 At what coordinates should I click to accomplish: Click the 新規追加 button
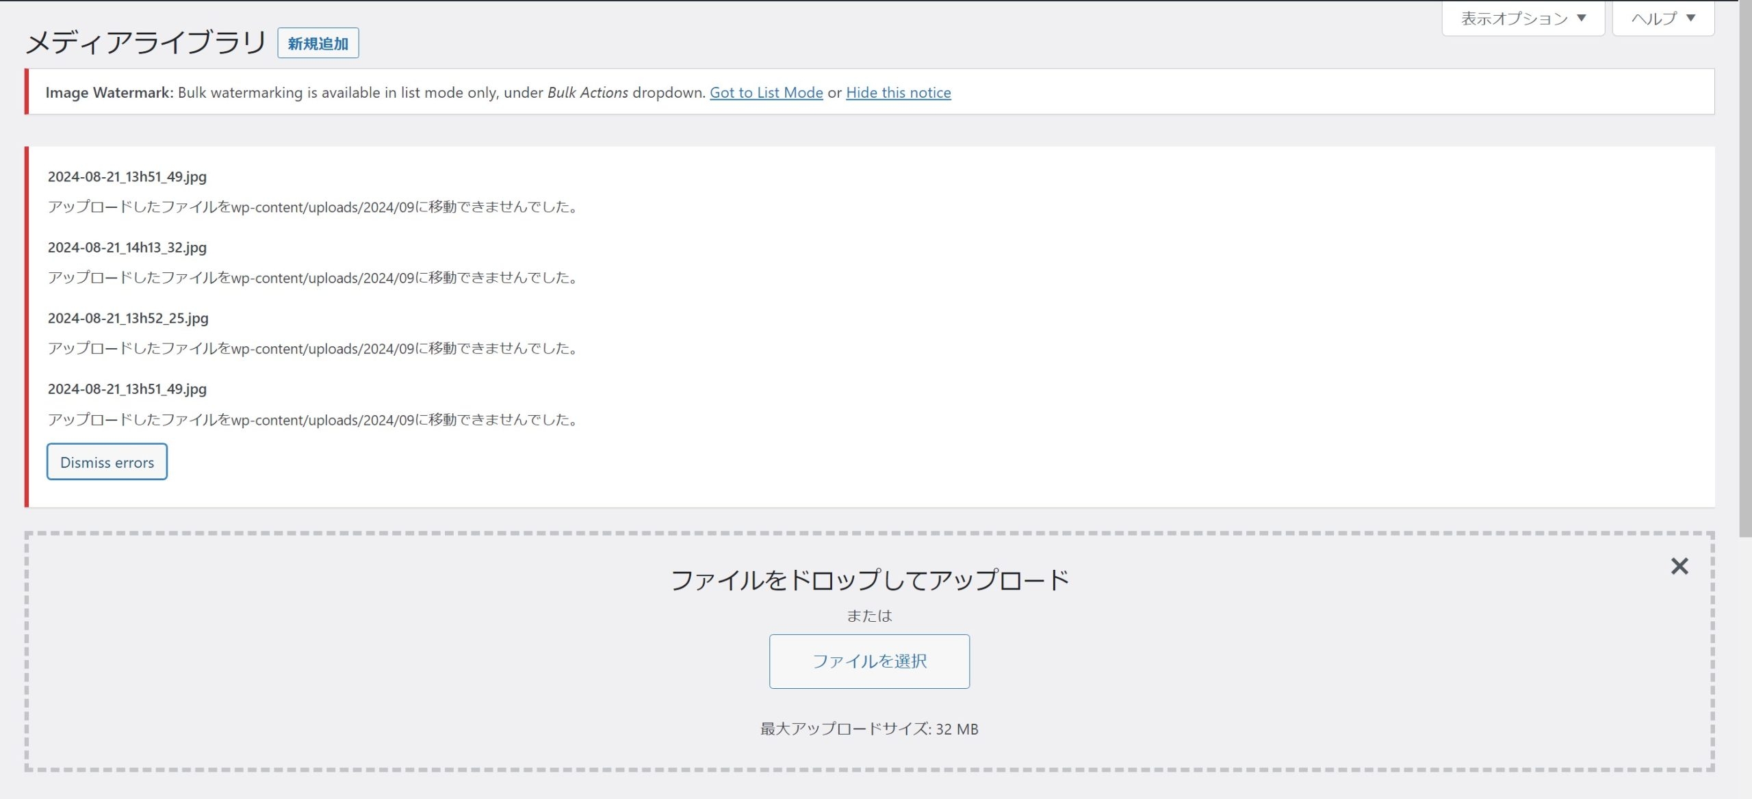(318, 43)
